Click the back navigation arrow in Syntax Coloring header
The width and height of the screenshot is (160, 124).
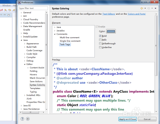click(142, 8)
